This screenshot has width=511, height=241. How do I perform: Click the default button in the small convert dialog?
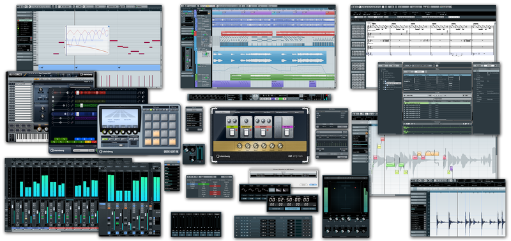coord(312,185)
